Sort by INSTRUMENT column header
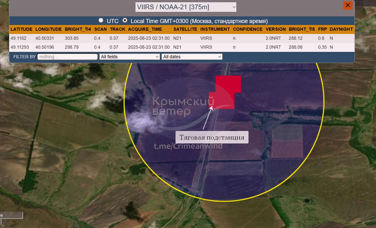376x228 pixels. pos(215,29)
